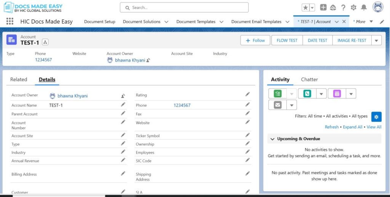Open bhawna Khyani link in Details

72,96
